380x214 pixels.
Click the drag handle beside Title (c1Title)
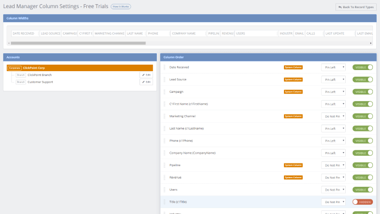point(164,202)
